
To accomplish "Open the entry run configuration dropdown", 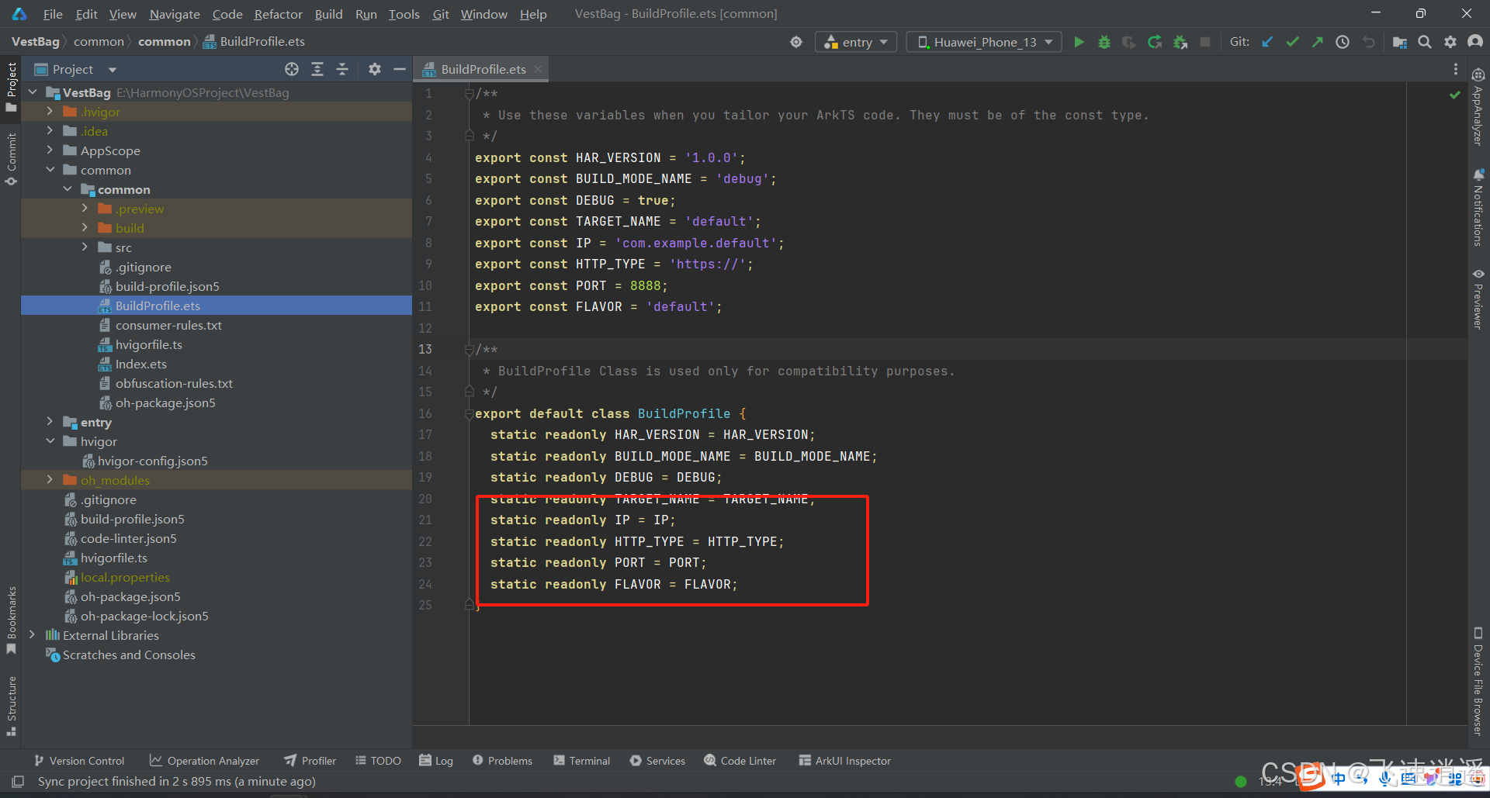I will pyautogui.click(x=856, y=42).
